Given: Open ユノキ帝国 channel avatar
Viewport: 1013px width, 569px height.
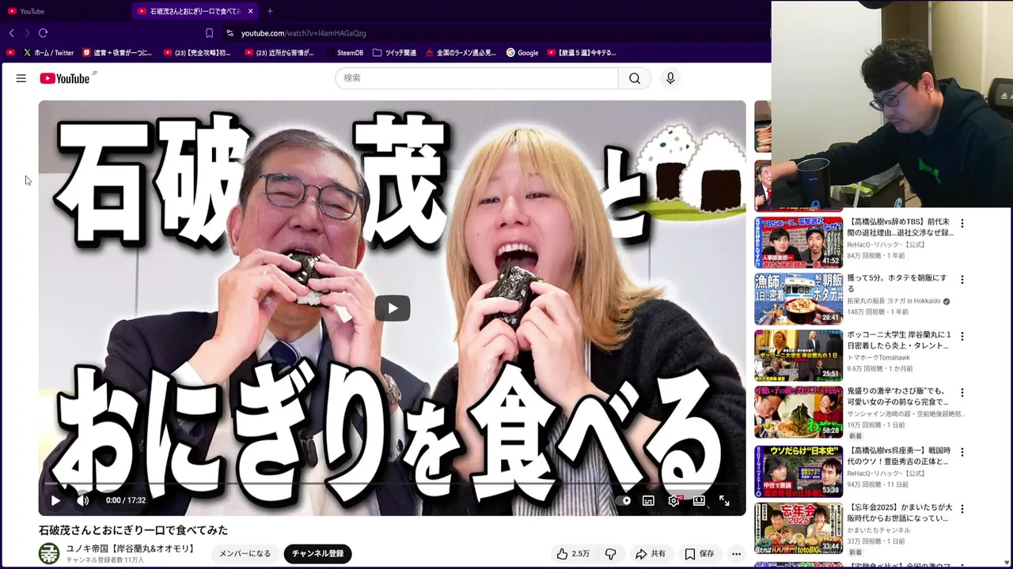Looking at the screenshot, I should (x=49, y=553).
